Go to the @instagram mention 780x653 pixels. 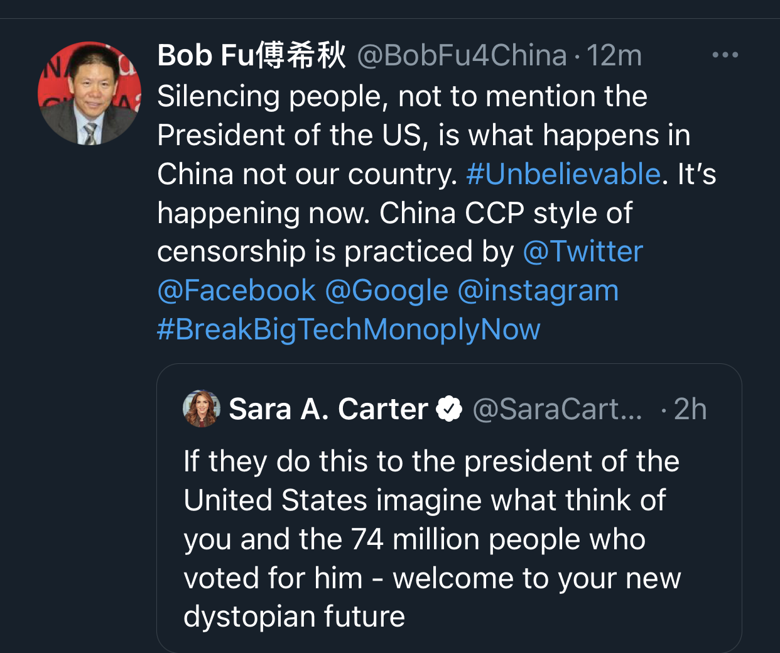coord(538,290)
